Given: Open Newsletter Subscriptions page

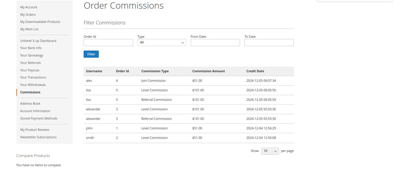Looking at the screenshot, I should [x=38, y=137].
